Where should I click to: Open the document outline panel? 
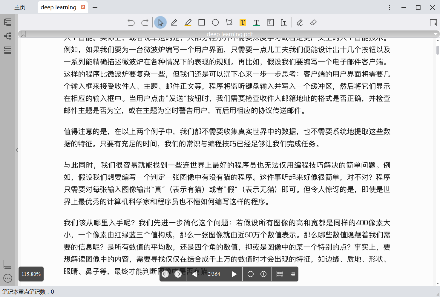pos(8,22)
